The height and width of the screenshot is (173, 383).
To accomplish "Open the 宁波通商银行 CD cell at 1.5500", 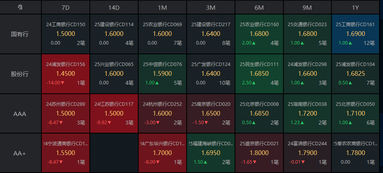I will tap(66, 153).
